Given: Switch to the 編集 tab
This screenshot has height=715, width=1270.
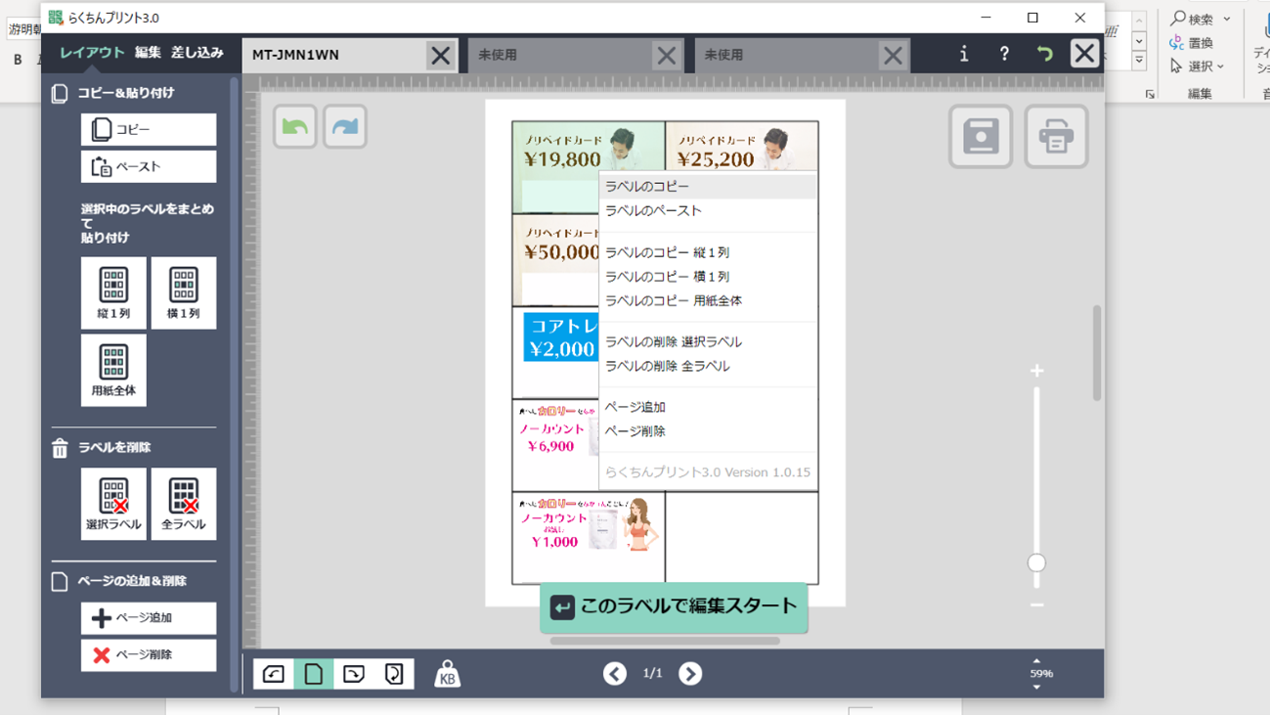Looking at the screenshot, I should [x=148, y=53].
